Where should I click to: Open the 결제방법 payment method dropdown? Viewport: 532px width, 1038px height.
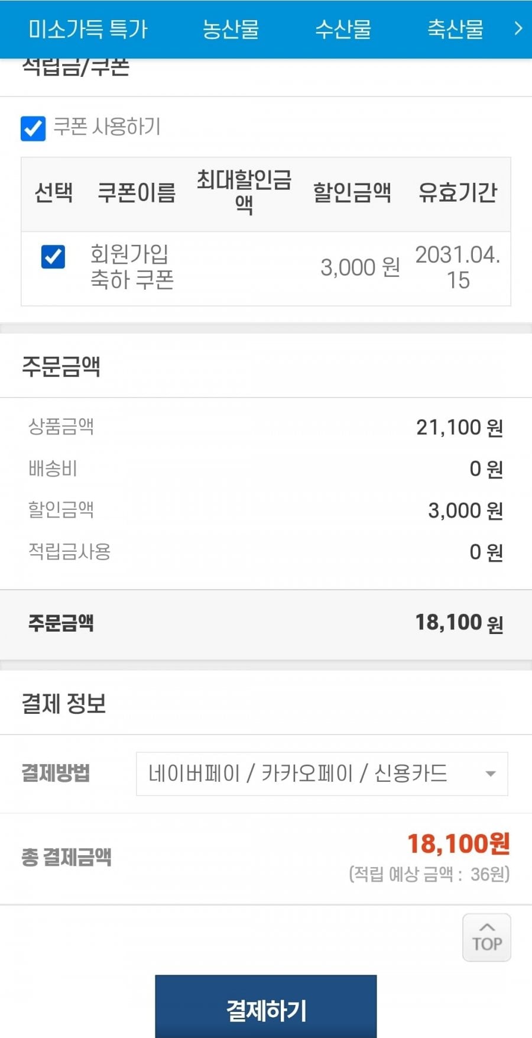tap(322, 774)
